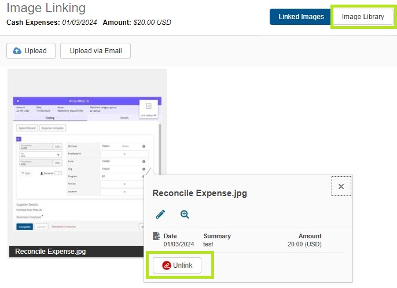Choose Upload via Email

tap(95, 51)
